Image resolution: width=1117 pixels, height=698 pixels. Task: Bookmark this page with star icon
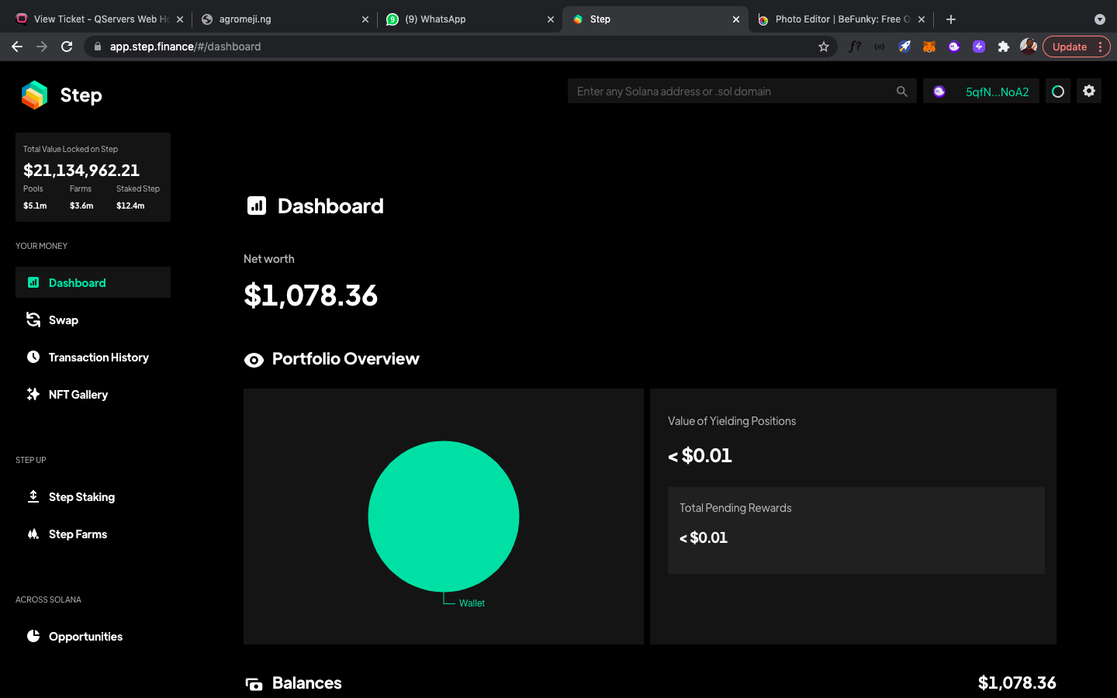[824, 47]
